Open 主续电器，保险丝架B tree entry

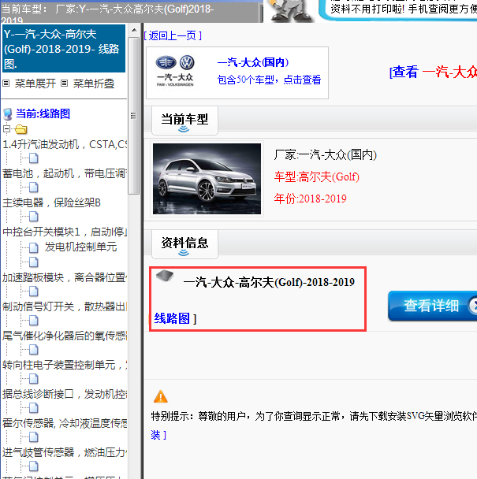pos(51,202)
